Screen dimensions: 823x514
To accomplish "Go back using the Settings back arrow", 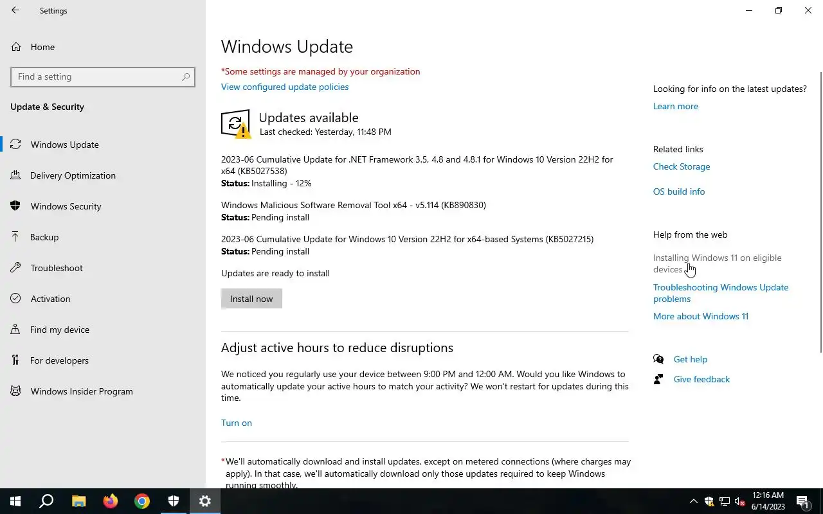I will click(x=15, y=10).
